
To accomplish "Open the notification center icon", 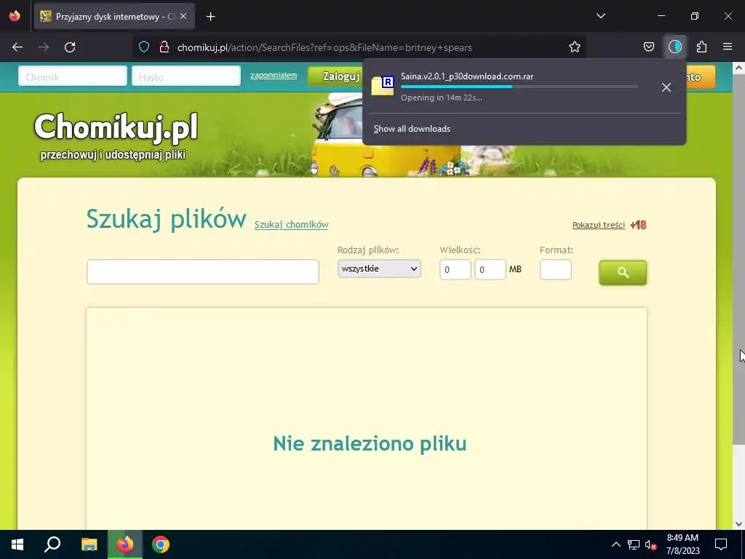I will coord(721,544).
